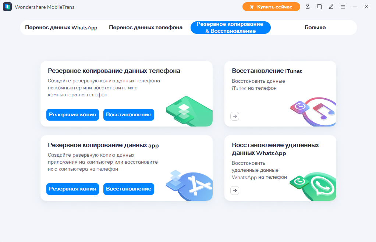Click text Восстановить удаленные данные WhatsApp
This screenshot has height=242, width=376.
click(x=259, y=170)
